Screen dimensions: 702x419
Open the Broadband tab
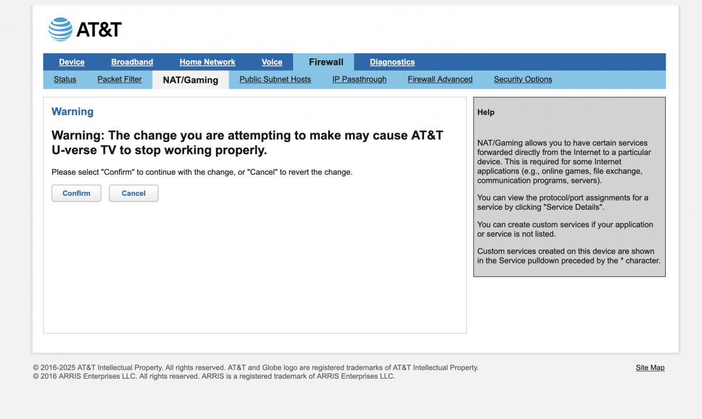[x=132, y=62]
